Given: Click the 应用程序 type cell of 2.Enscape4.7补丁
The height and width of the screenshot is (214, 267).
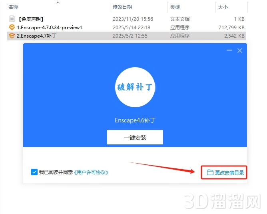Looking at the screenshot, I should 179,36.
